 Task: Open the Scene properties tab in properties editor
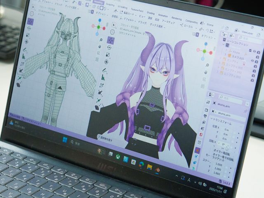point(203,128)
